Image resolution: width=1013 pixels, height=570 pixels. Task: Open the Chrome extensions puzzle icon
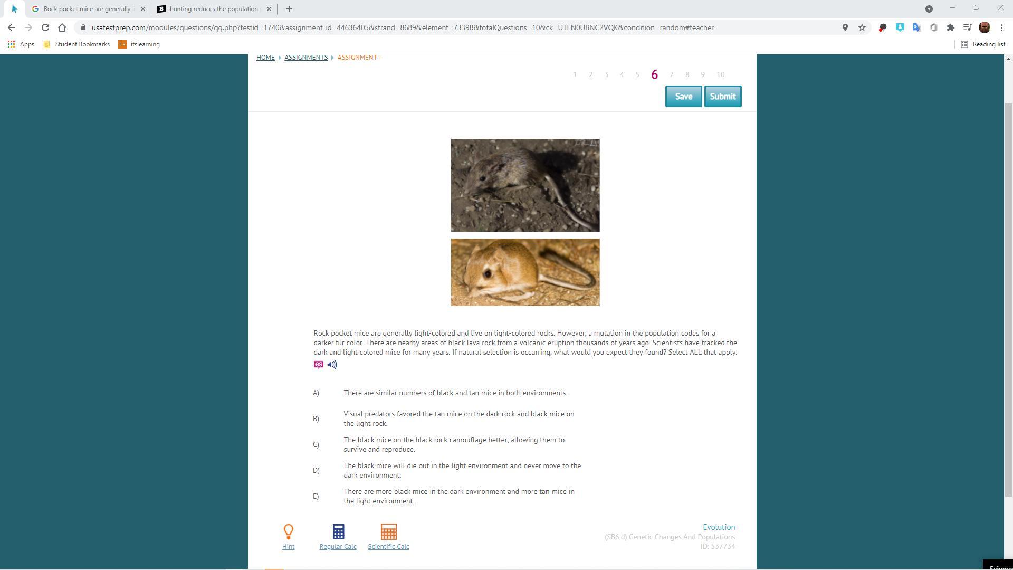click(951, 27)
